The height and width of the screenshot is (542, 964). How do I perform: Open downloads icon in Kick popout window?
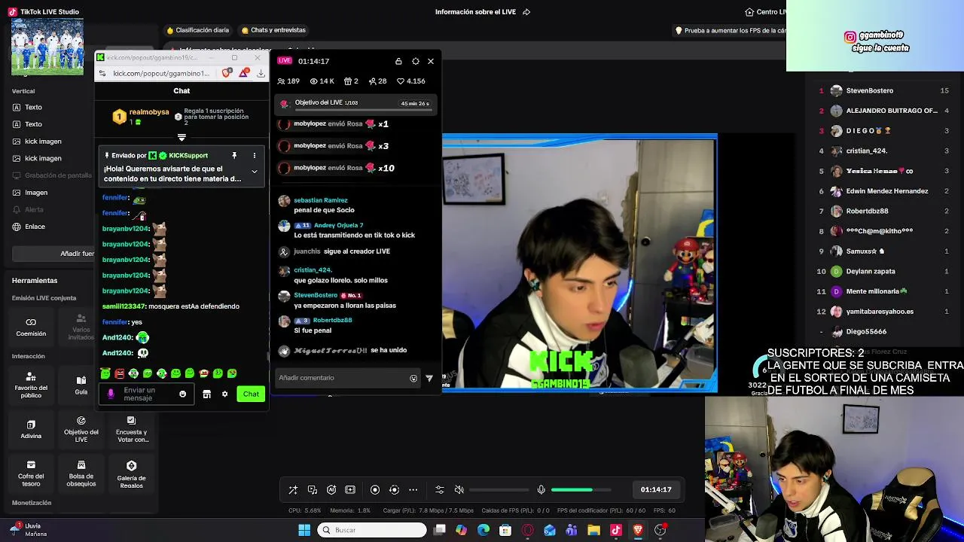click(x=261, y=73)
